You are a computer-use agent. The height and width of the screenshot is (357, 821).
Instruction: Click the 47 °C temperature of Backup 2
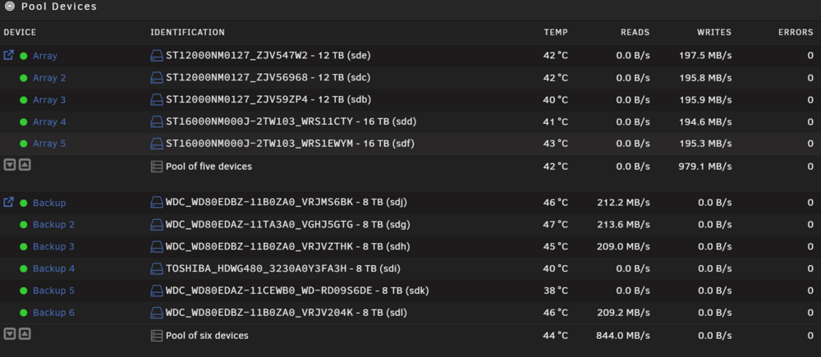pyautogui.click(x=556, y=224)
